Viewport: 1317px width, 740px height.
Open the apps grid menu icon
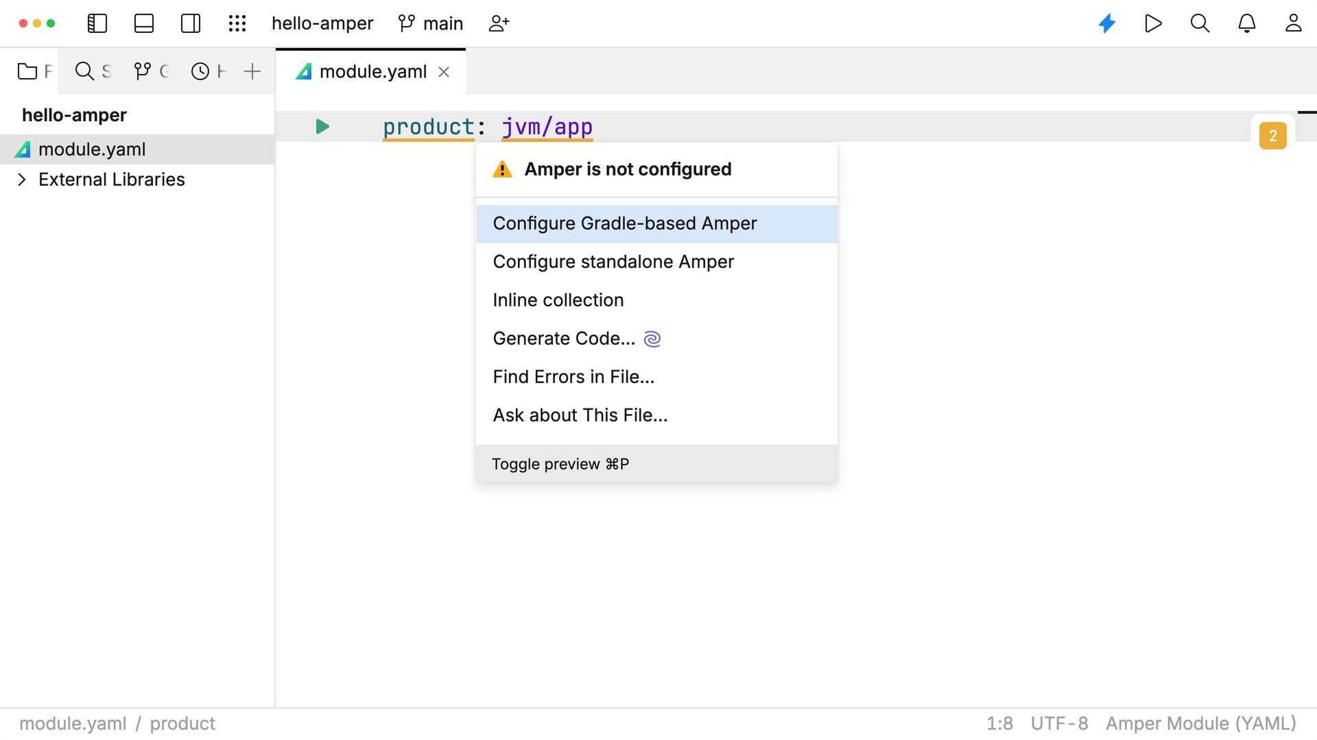(237, 23)
